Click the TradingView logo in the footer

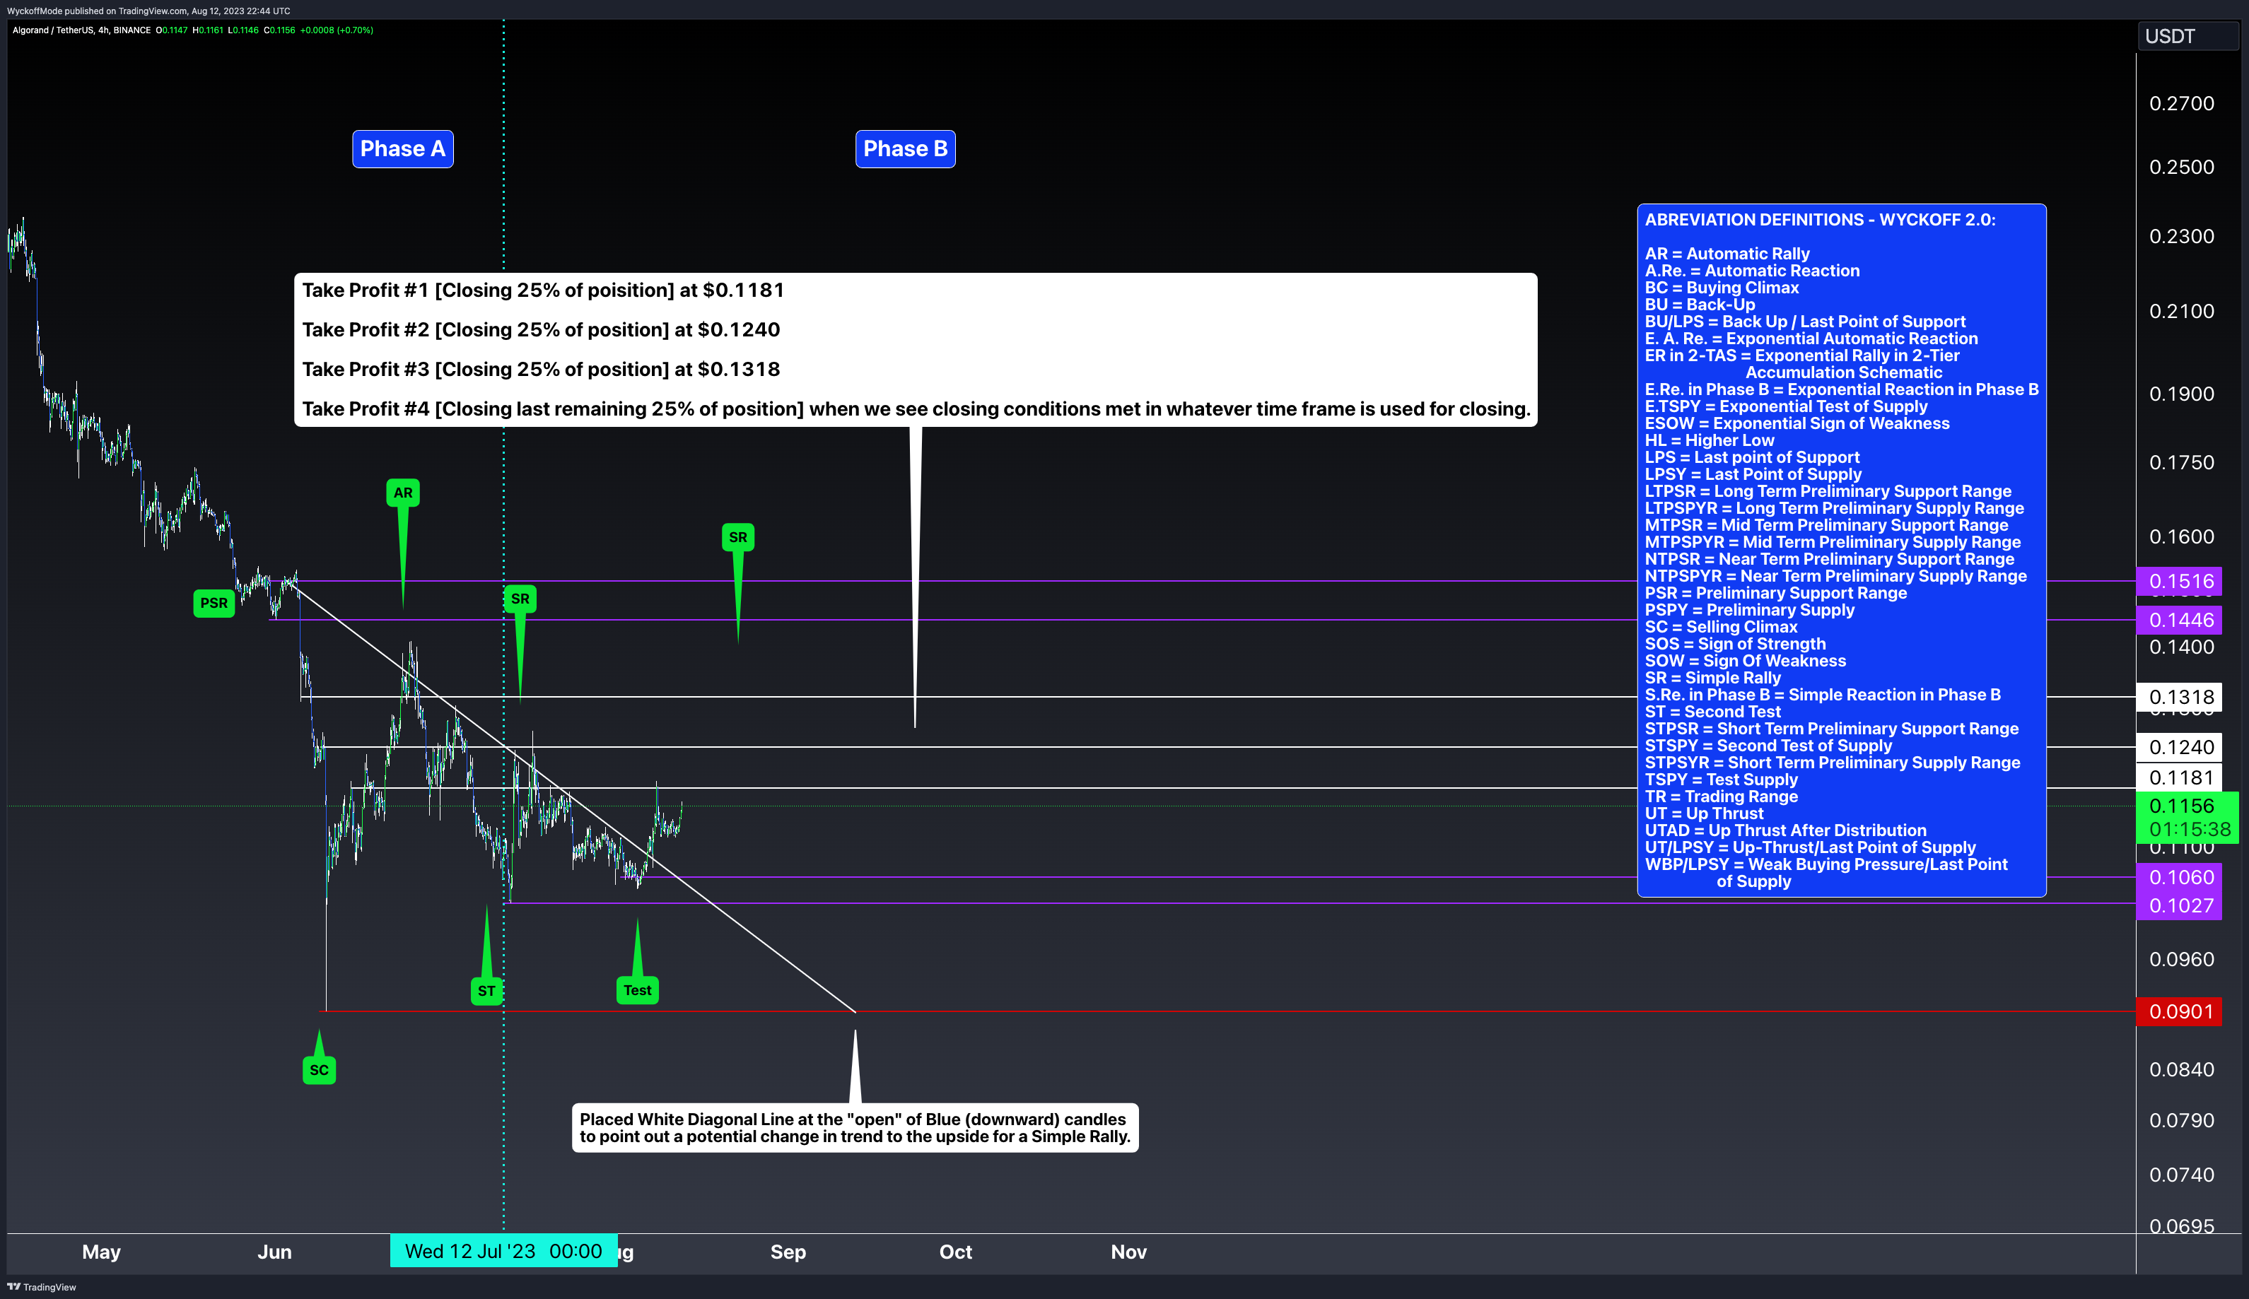pos(42,1286)
